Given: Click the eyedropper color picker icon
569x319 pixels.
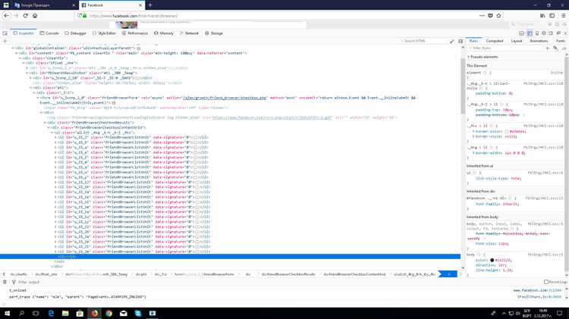Looking at the screenshot, I should point(452,42).
